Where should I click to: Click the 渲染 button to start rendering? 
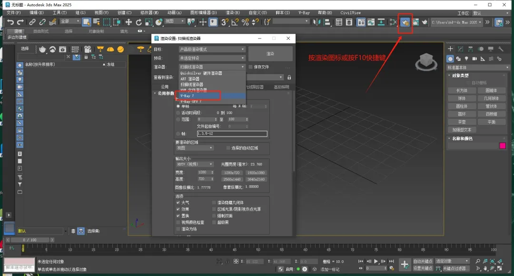point(270,54)
